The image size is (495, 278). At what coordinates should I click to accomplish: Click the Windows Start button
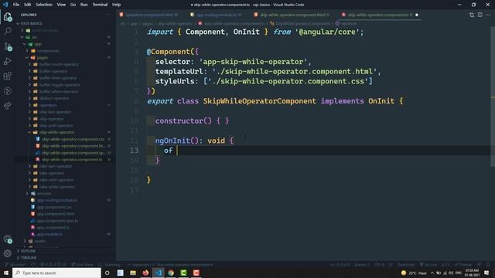[x=6, y=273]
